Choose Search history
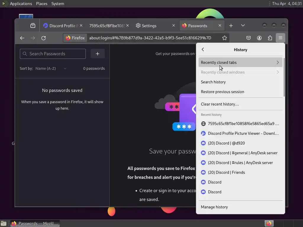The image size is (303, 227). pyautogui.click(x=240, y=82)
